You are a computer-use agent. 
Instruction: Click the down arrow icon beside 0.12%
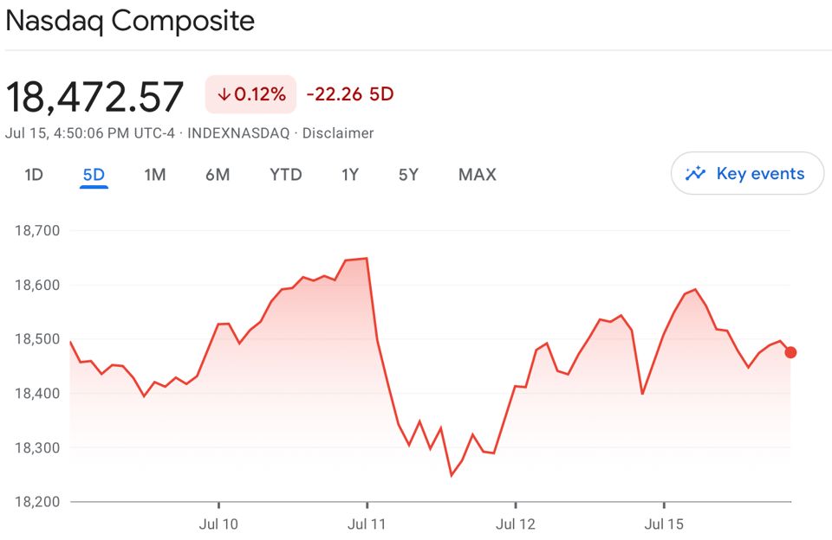coord(224,94)
